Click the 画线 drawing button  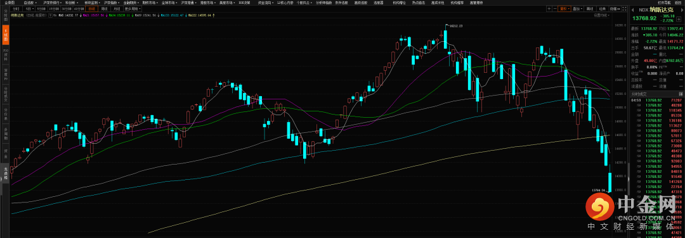tap(590, 9)
